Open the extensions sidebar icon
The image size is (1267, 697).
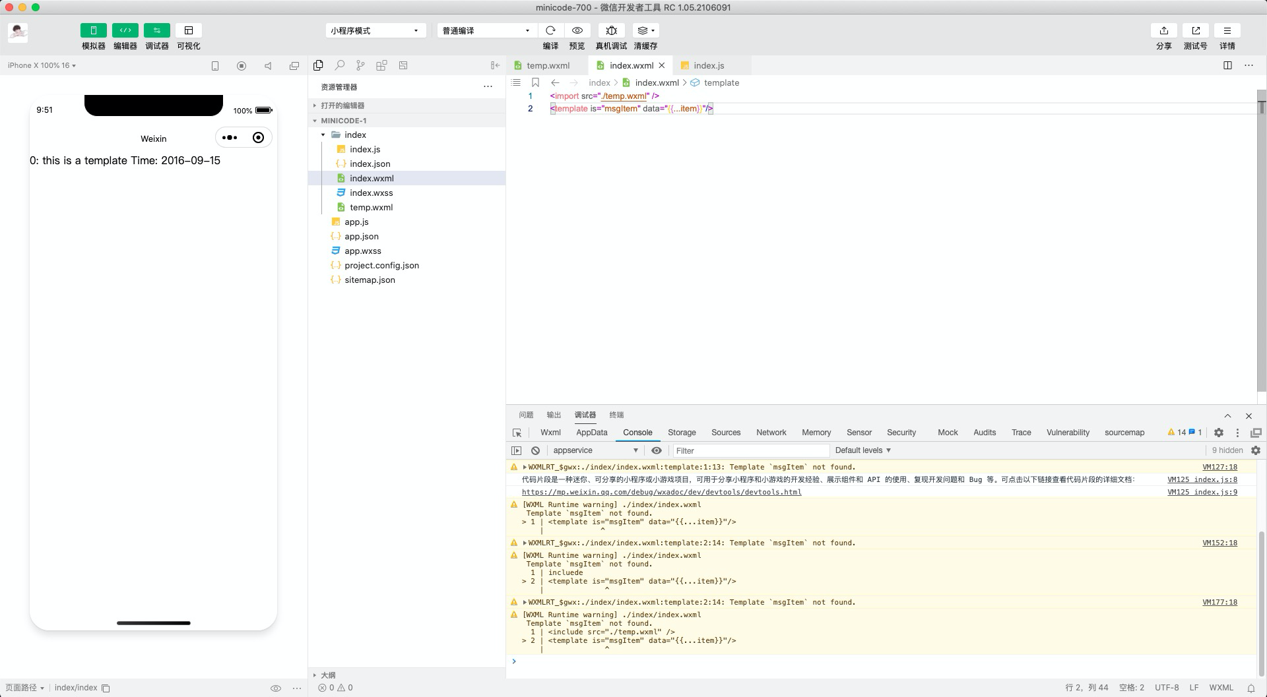tap(381, 65)
